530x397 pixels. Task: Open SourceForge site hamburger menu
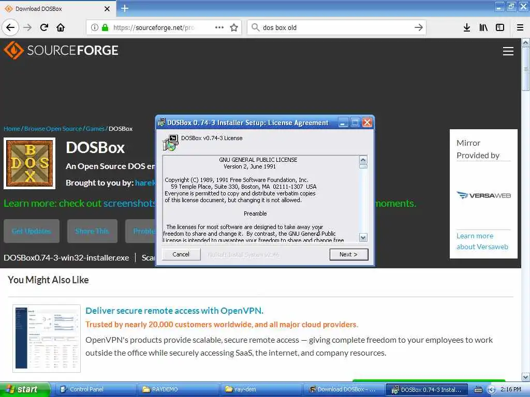point(508,51)
